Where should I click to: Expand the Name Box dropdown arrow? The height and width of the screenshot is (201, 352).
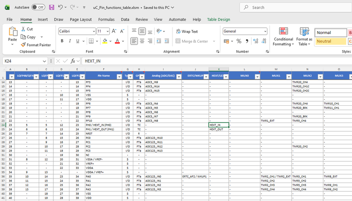pyautogui.click(x=44, y=61)
